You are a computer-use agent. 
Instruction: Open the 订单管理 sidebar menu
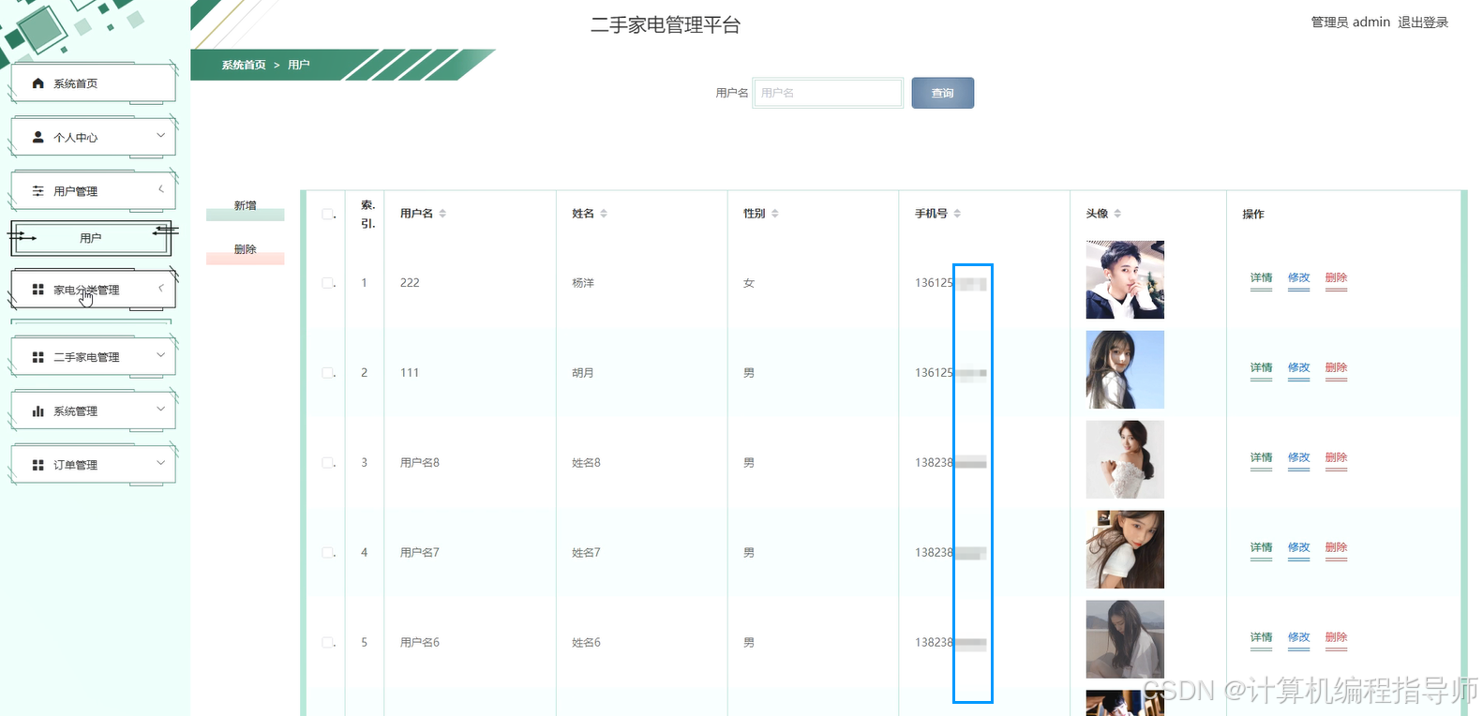(93, 465)
